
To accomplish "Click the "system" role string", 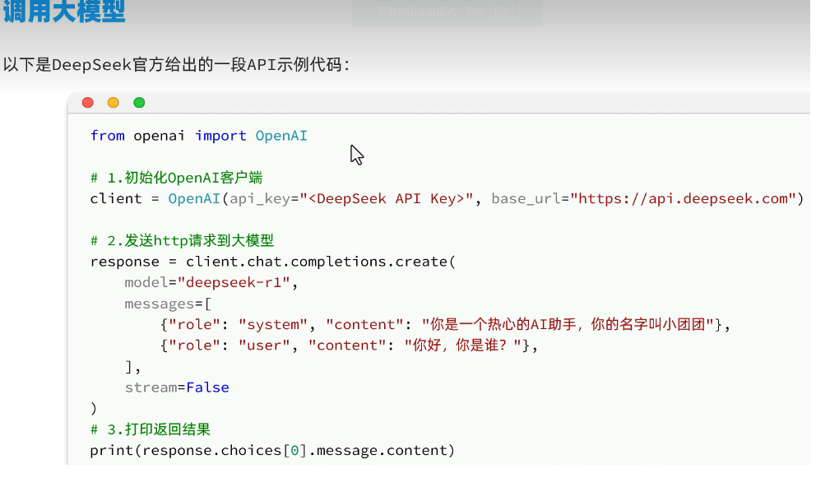I will click(x=272, y=324).
